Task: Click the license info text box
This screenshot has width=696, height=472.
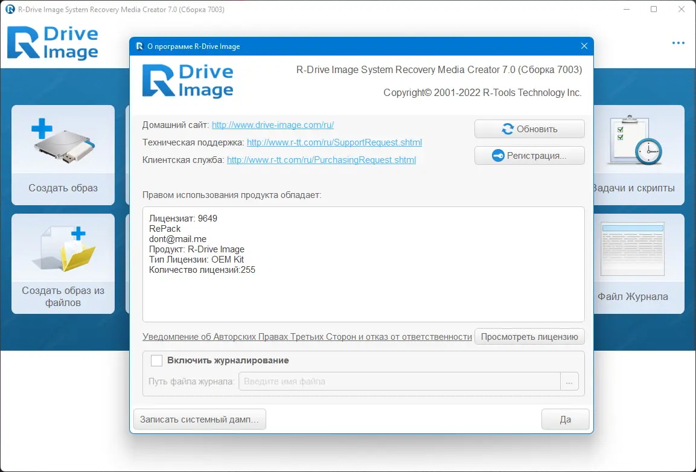Action: (x=363, y=264)
